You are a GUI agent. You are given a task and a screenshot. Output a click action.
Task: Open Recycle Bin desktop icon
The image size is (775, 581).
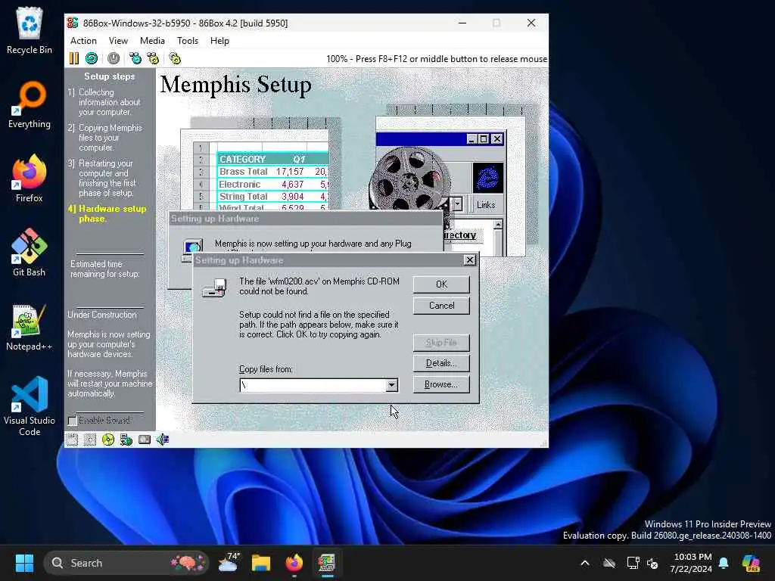click(30, 30)
